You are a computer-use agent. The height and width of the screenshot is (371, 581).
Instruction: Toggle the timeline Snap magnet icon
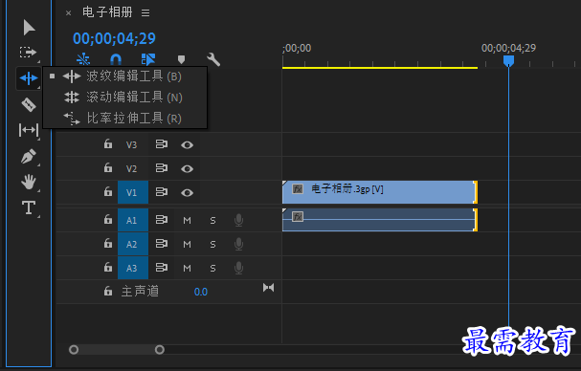[116, 59]
